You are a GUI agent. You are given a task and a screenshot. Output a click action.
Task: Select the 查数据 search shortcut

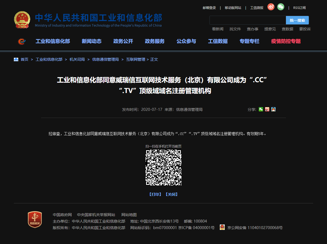click(x=287, y=29)
